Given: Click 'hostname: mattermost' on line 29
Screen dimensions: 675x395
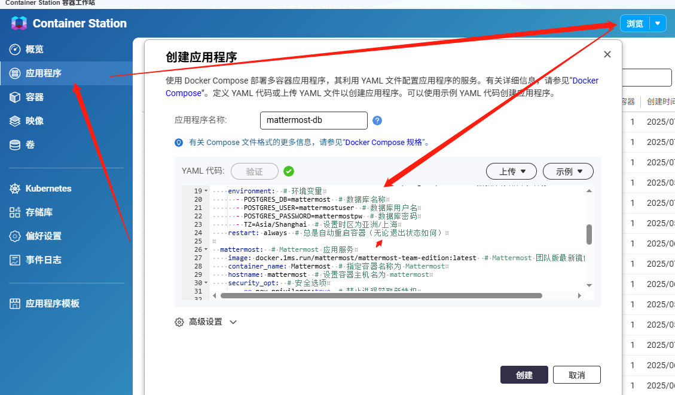Looking at the screenshot, I should tap(267, 274).
